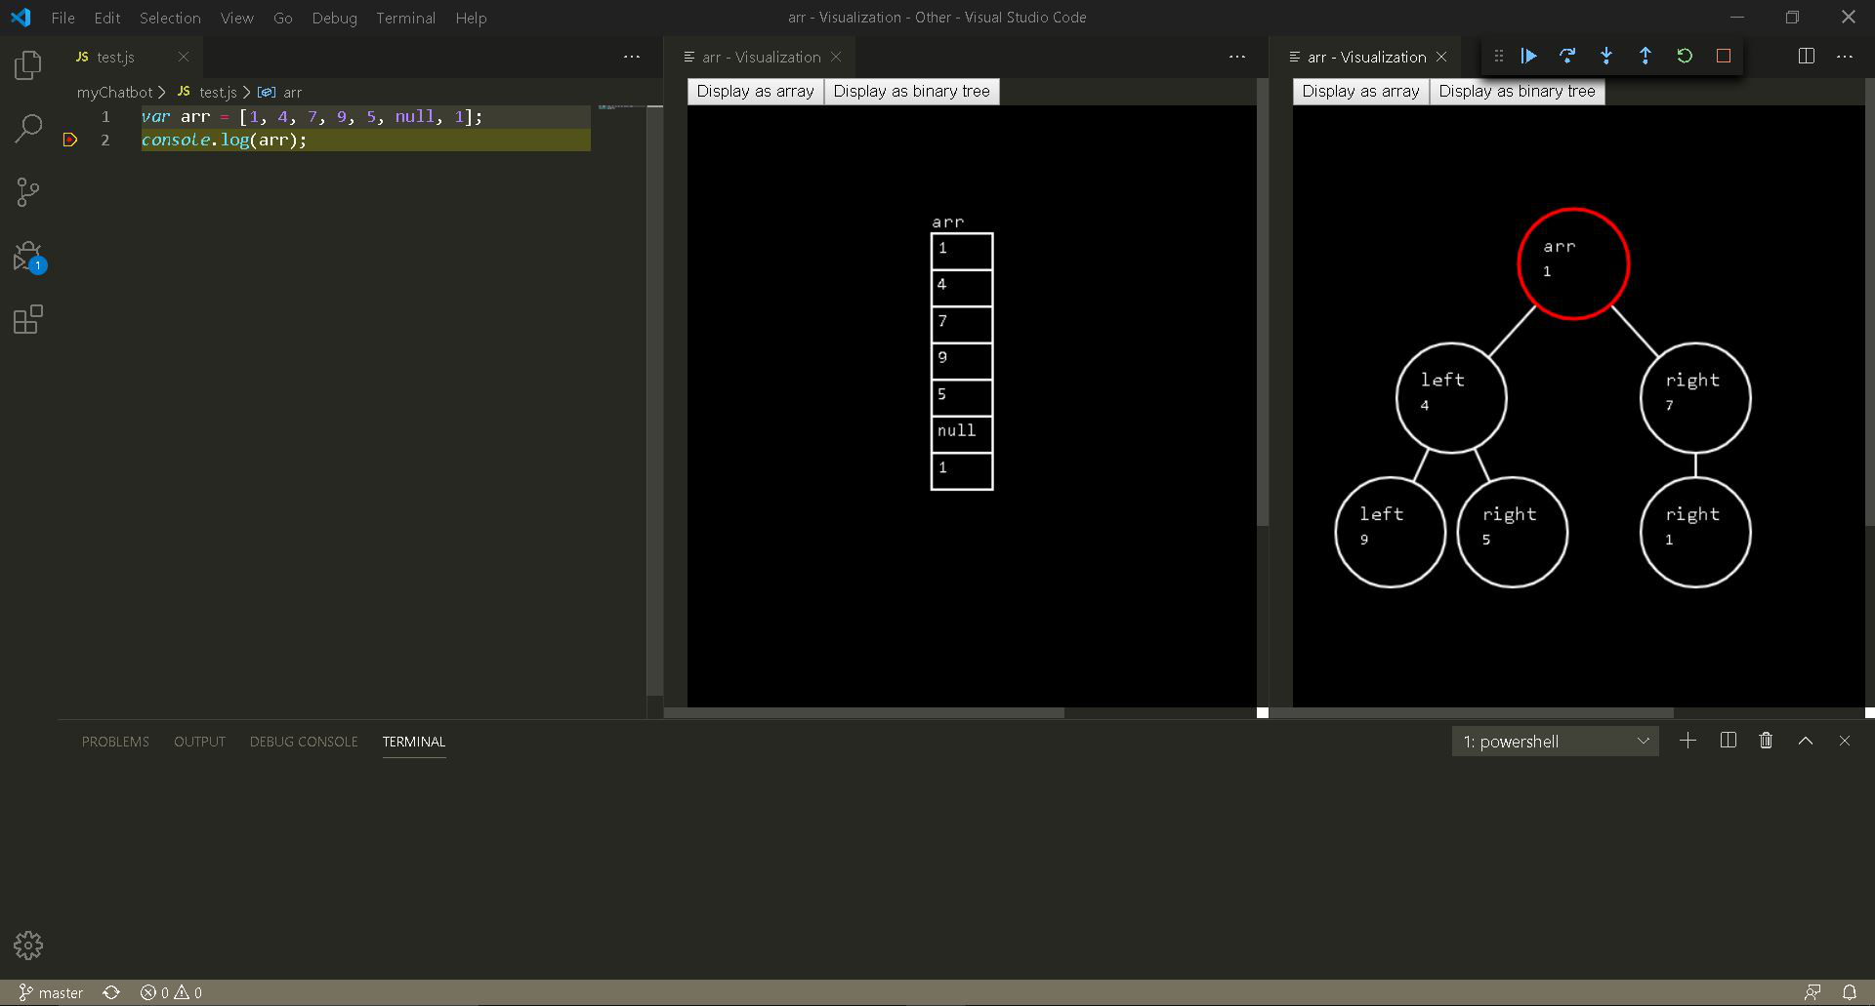
Task: Click the Step Out debug icon
Action: [x=1646, y=57]
